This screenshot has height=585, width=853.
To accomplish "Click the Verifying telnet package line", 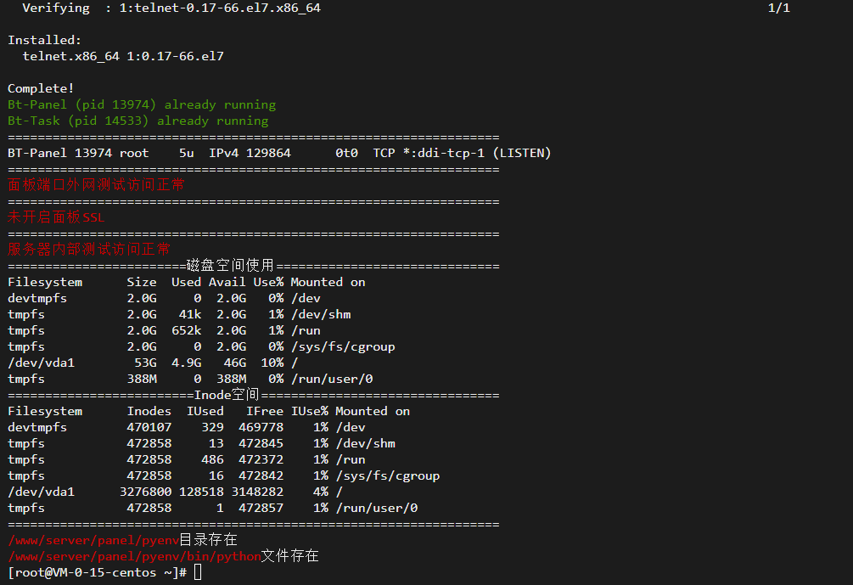I will (x=171, y=8).
